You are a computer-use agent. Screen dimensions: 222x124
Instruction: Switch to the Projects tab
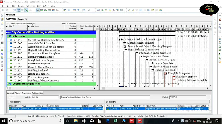(23, 19)
